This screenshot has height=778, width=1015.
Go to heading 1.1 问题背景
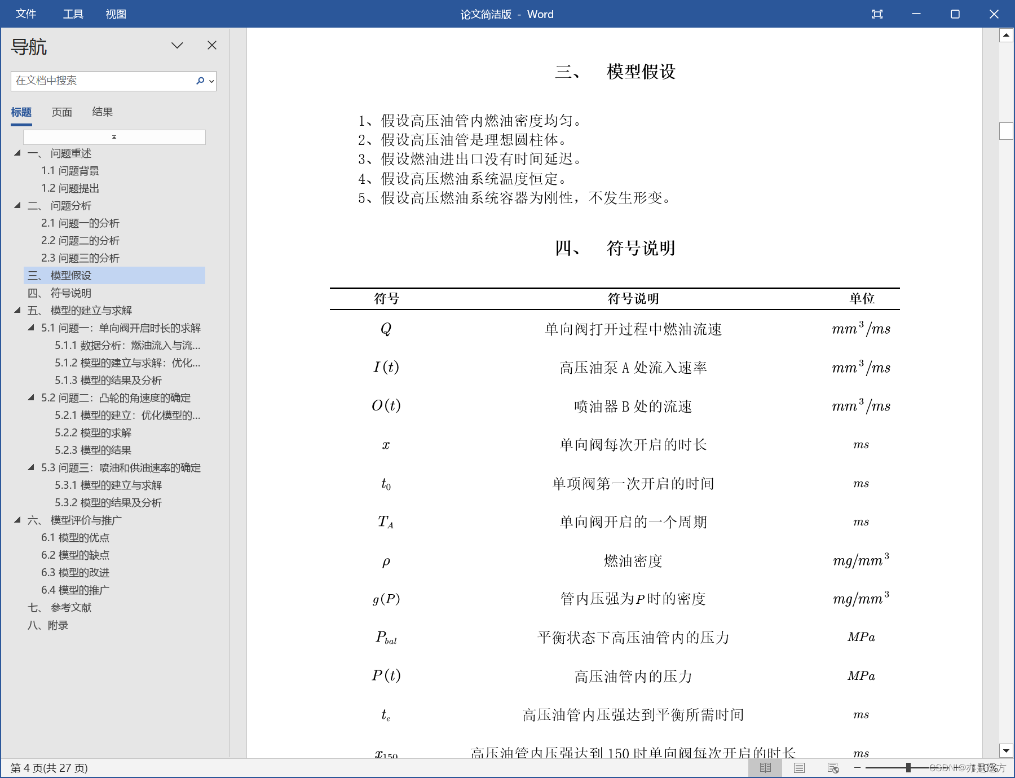click(70, 171)
